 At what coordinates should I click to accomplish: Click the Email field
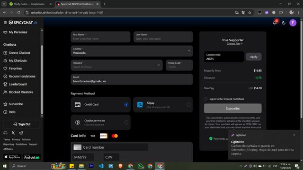click(x=132, y=79)
